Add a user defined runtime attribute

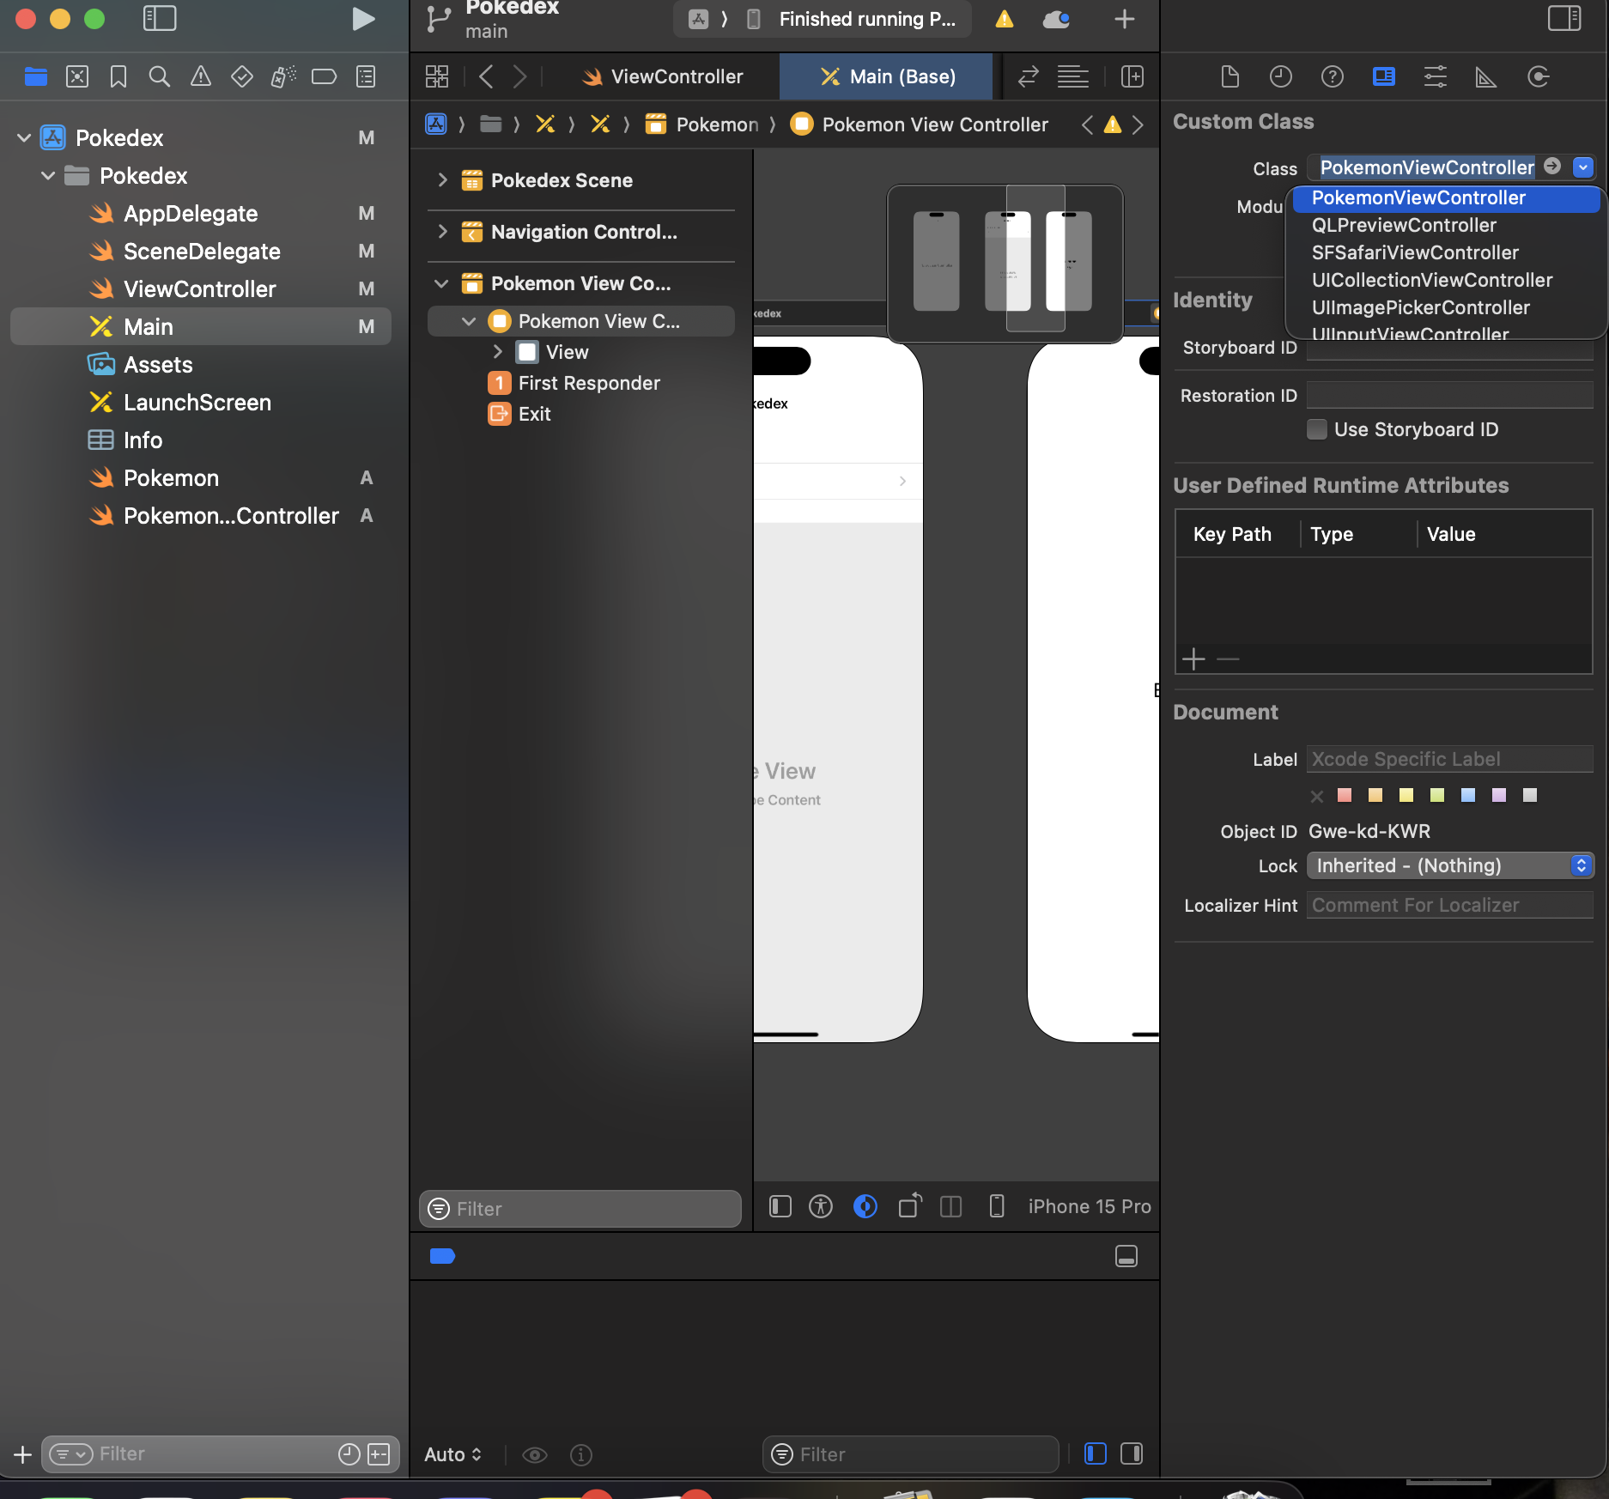pyautogui.click(x=1193, y=659)
